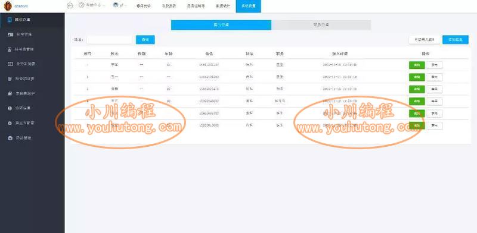Select the blue active sub-tab above the table

tap(221, 25)
